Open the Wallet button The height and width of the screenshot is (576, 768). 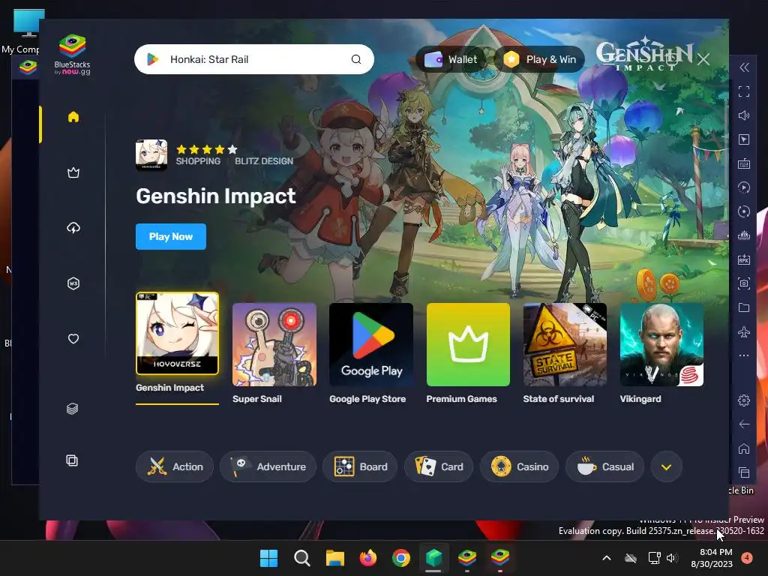pyautogui.click(x=451, y=59)
